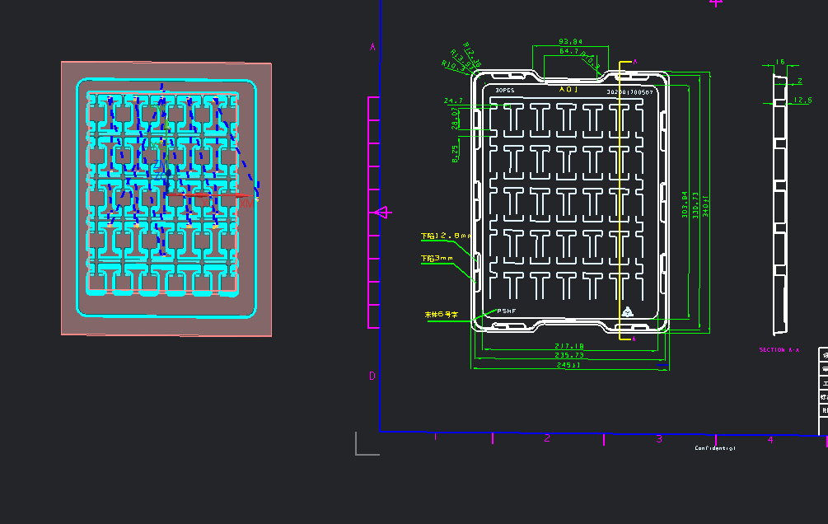The image size is (828, 524).
Task: Select the Confidential text below the border
Action: 715,448
